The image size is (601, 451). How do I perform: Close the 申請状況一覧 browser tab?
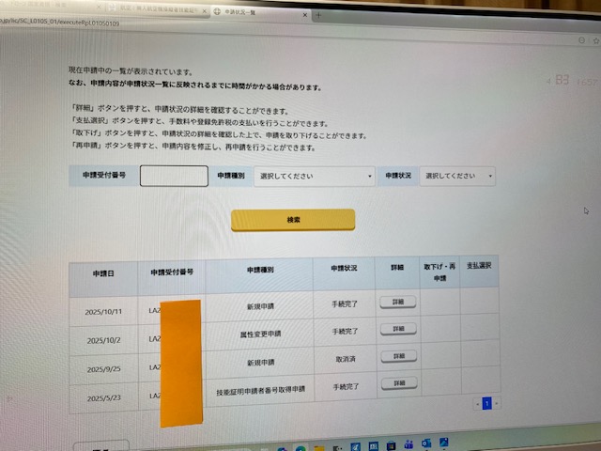pyautogui.click(x=303, y=12)
